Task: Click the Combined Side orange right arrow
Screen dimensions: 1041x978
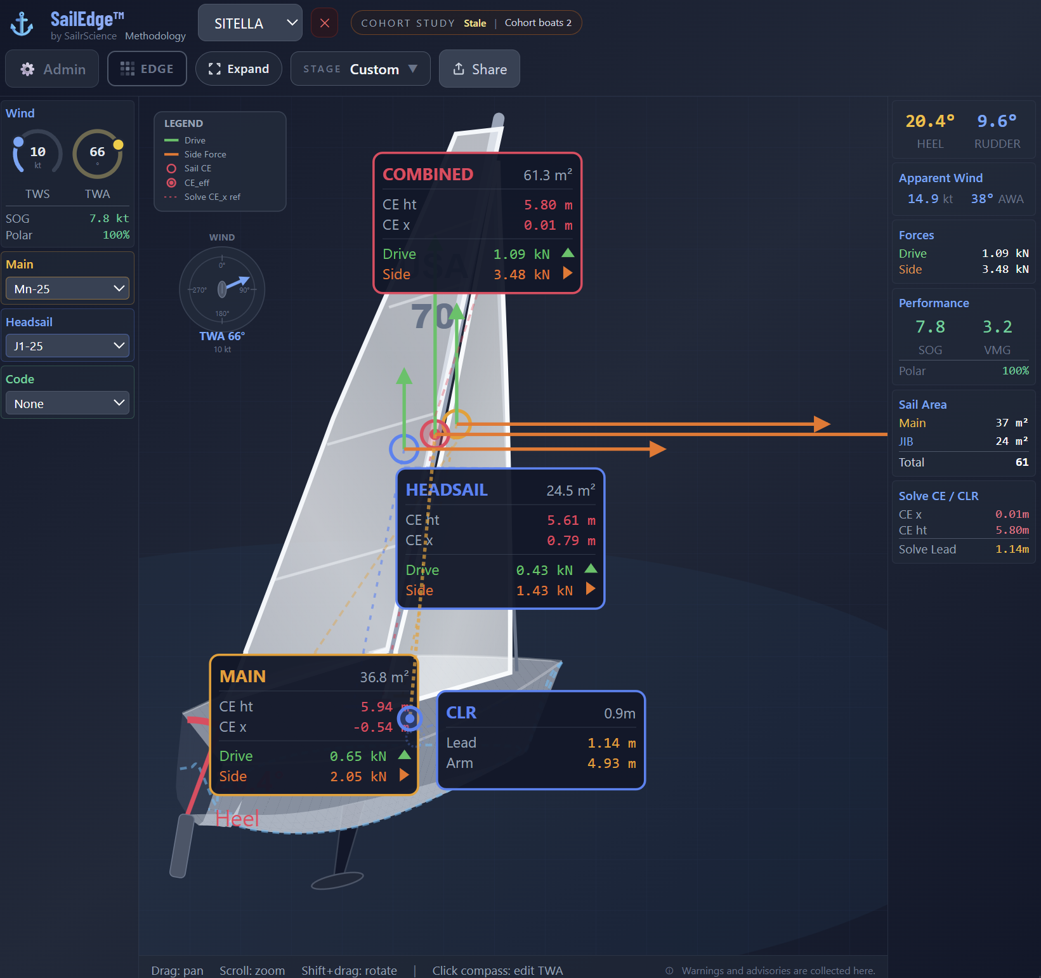Action: coord(568,273)
